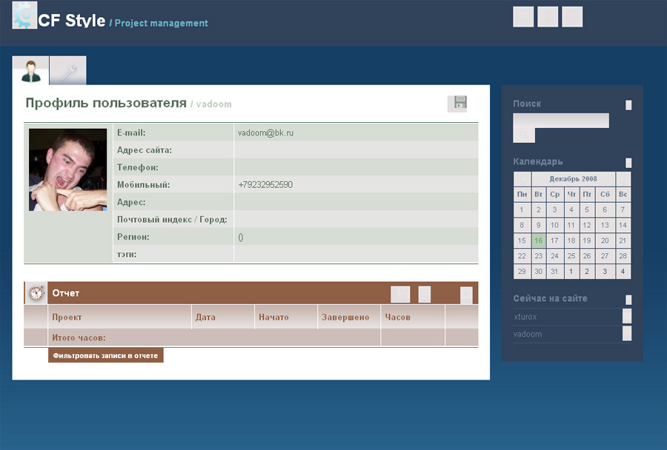Select day 7 in the calendar

point(623,209)
